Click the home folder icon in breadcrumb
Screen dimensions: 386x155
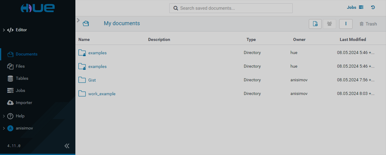(86, 23)
